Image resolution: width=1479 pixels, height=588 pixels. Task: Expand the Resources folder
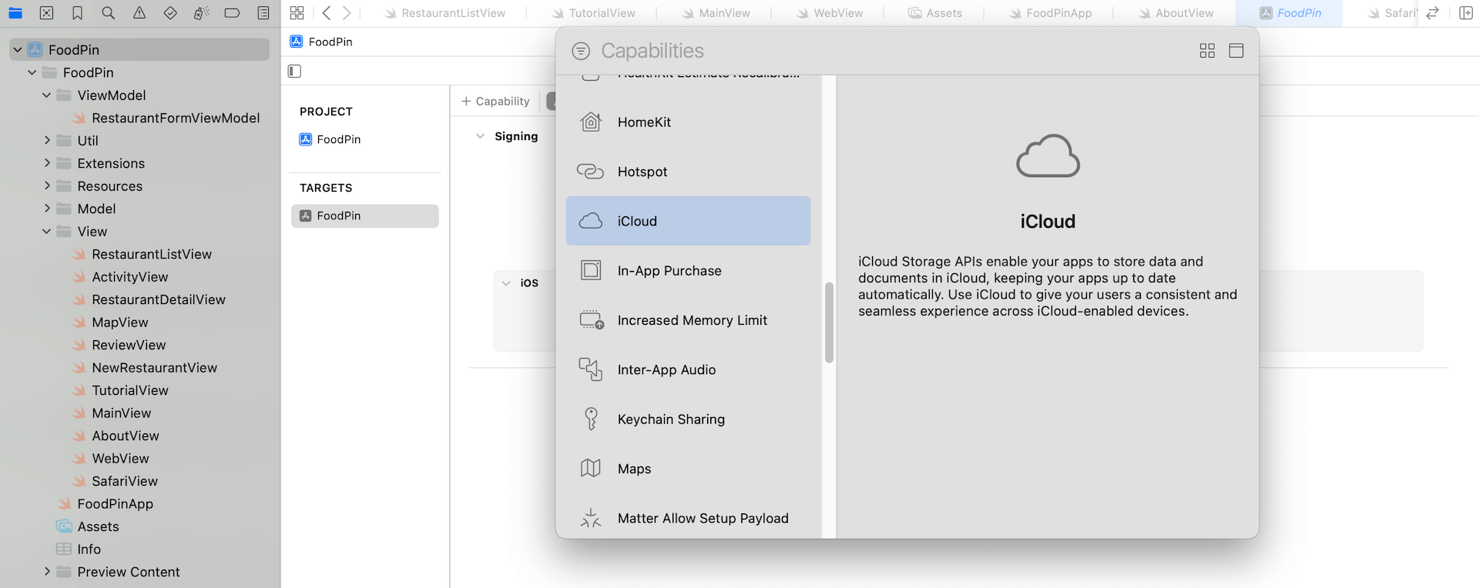point(47,186)
